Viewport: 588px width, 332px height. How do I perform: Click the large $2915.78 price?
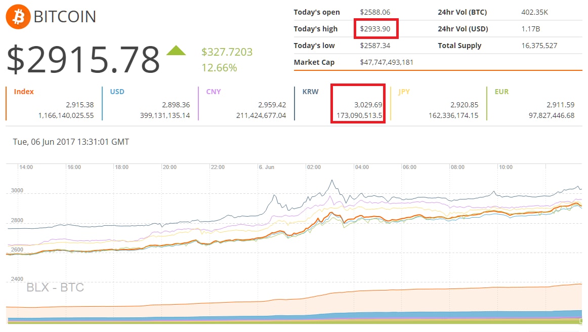pos(83,60)
